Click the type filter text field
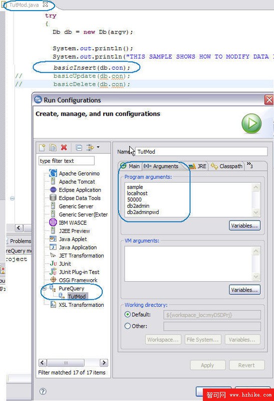Image resolution: width=274 pixels, height=401 pixels. pos(67,161)
